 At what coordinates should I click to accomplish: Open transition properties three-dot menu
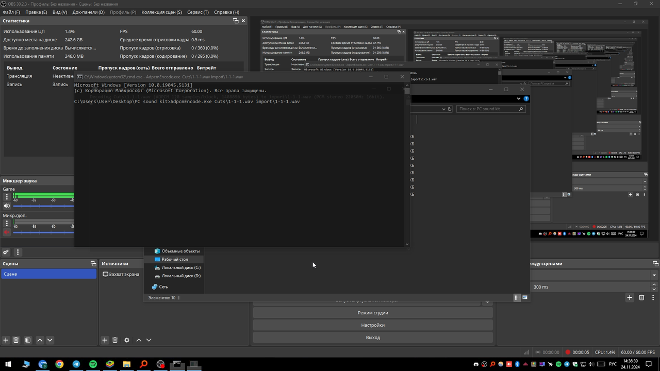653,297
